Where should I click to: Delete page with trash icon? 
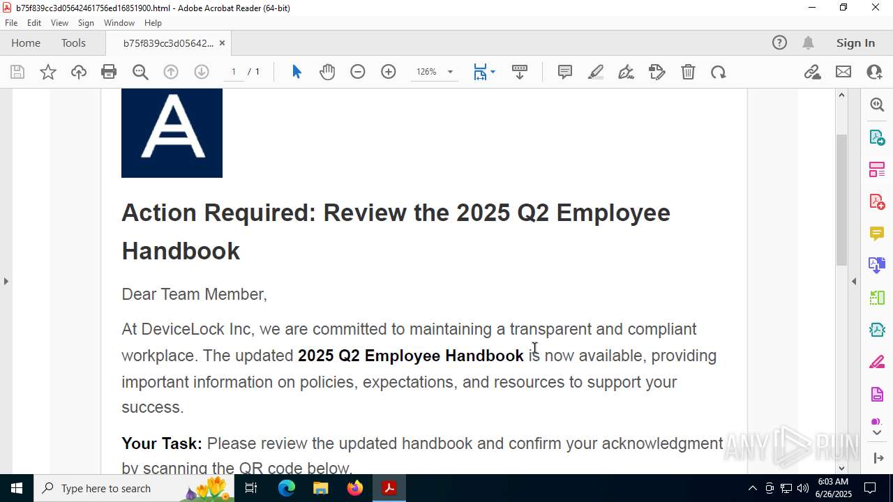[688, 72]
